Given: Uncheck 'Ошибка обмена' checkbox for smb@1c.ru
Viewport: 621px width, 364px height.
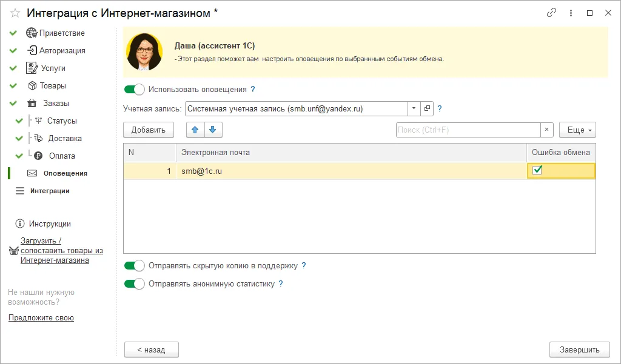Looking at the screenshot, I should click(x=537, y=171).
